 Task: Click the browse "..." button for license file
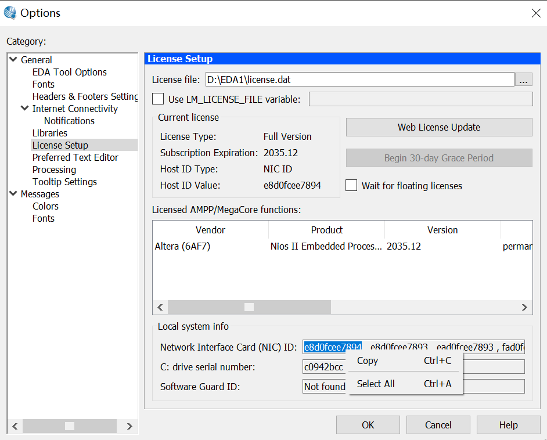(x=524, y=79)
